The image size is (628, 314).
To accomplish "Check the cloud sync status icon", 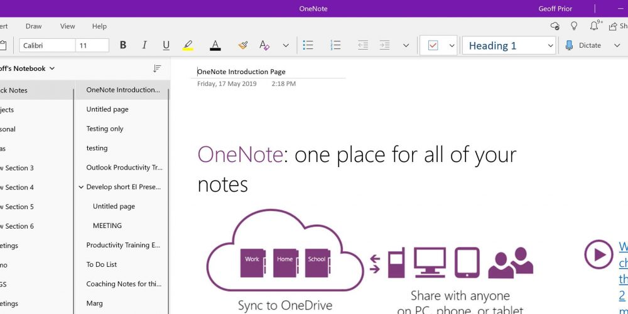I will point(555,26).
